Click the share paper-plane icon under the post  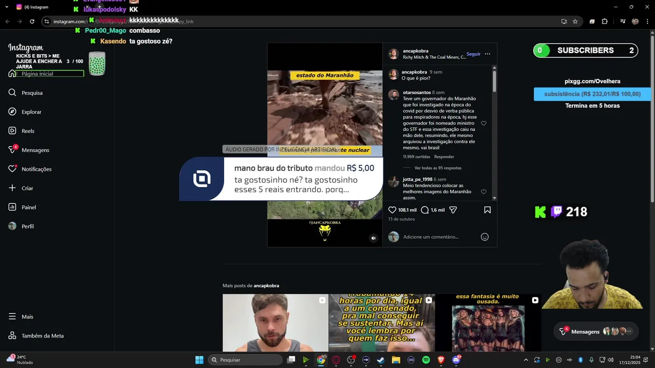453,210
